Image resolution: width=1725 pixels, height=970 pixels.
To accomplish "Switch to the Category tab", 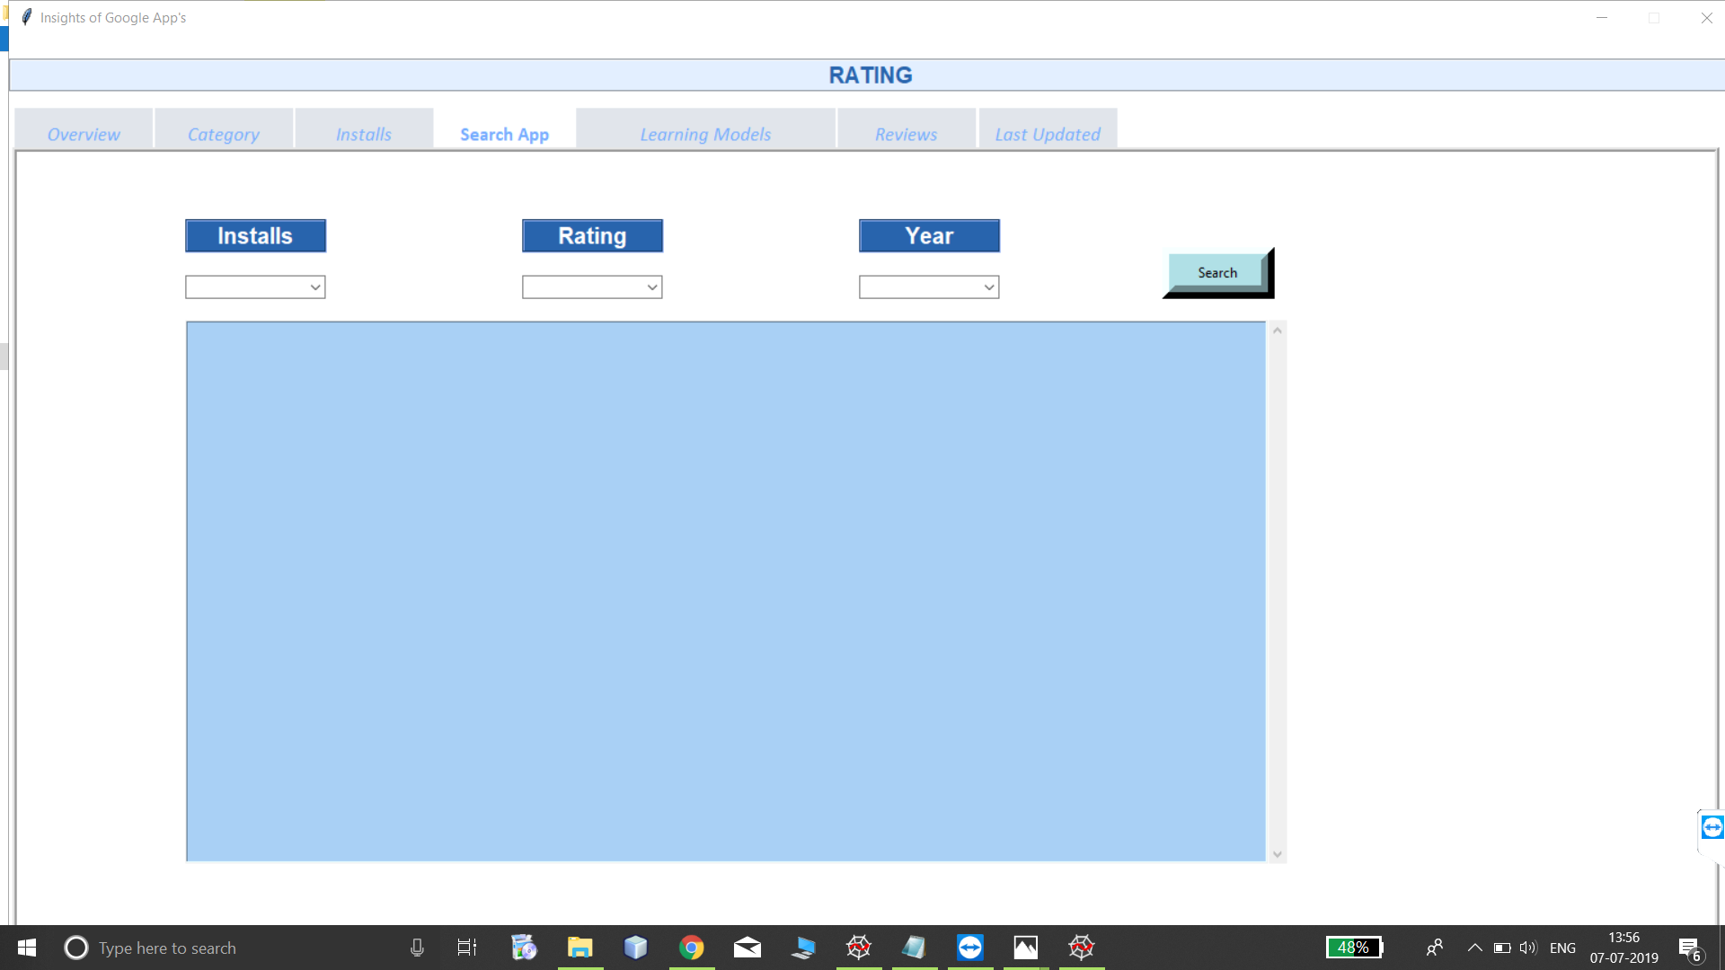I will [223, 134].
